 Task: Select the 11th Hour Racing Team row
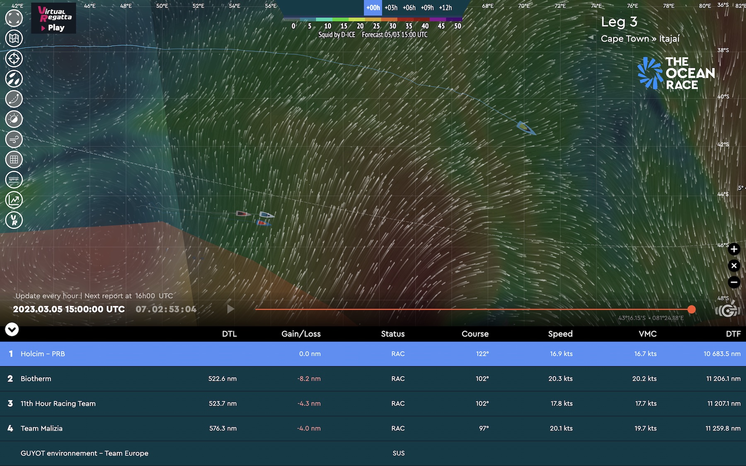click(373, 403)
